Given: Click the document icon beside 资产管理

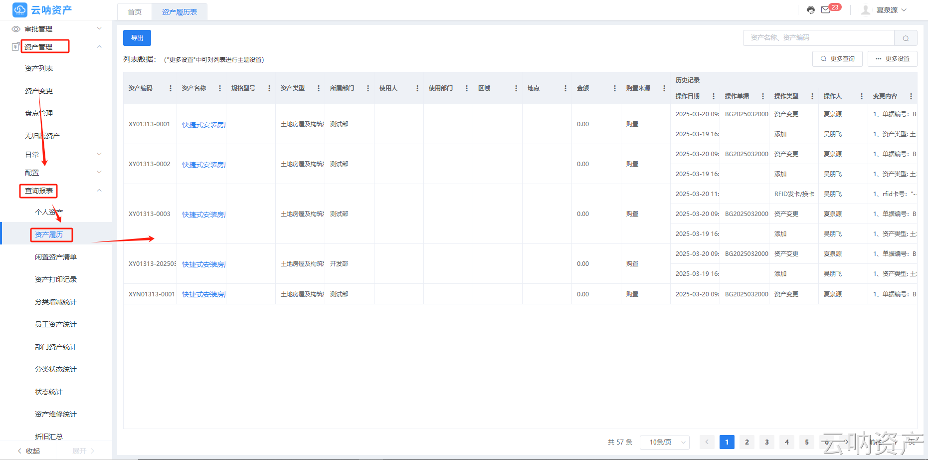Looking at the screenshot, I should coord(15,47).
